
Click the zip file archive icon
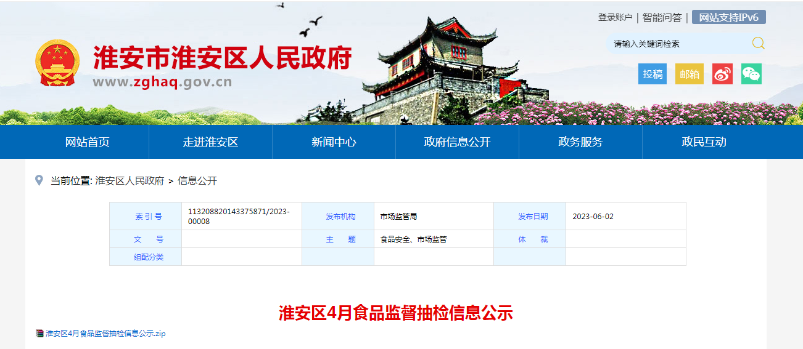point(39,334)
